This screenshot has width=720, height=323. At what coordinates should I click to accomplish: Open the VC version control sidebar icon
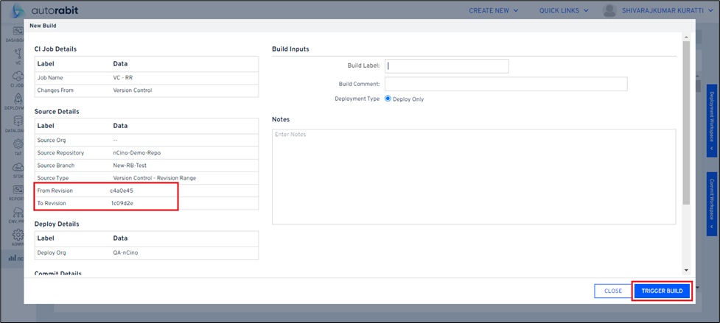13,59
